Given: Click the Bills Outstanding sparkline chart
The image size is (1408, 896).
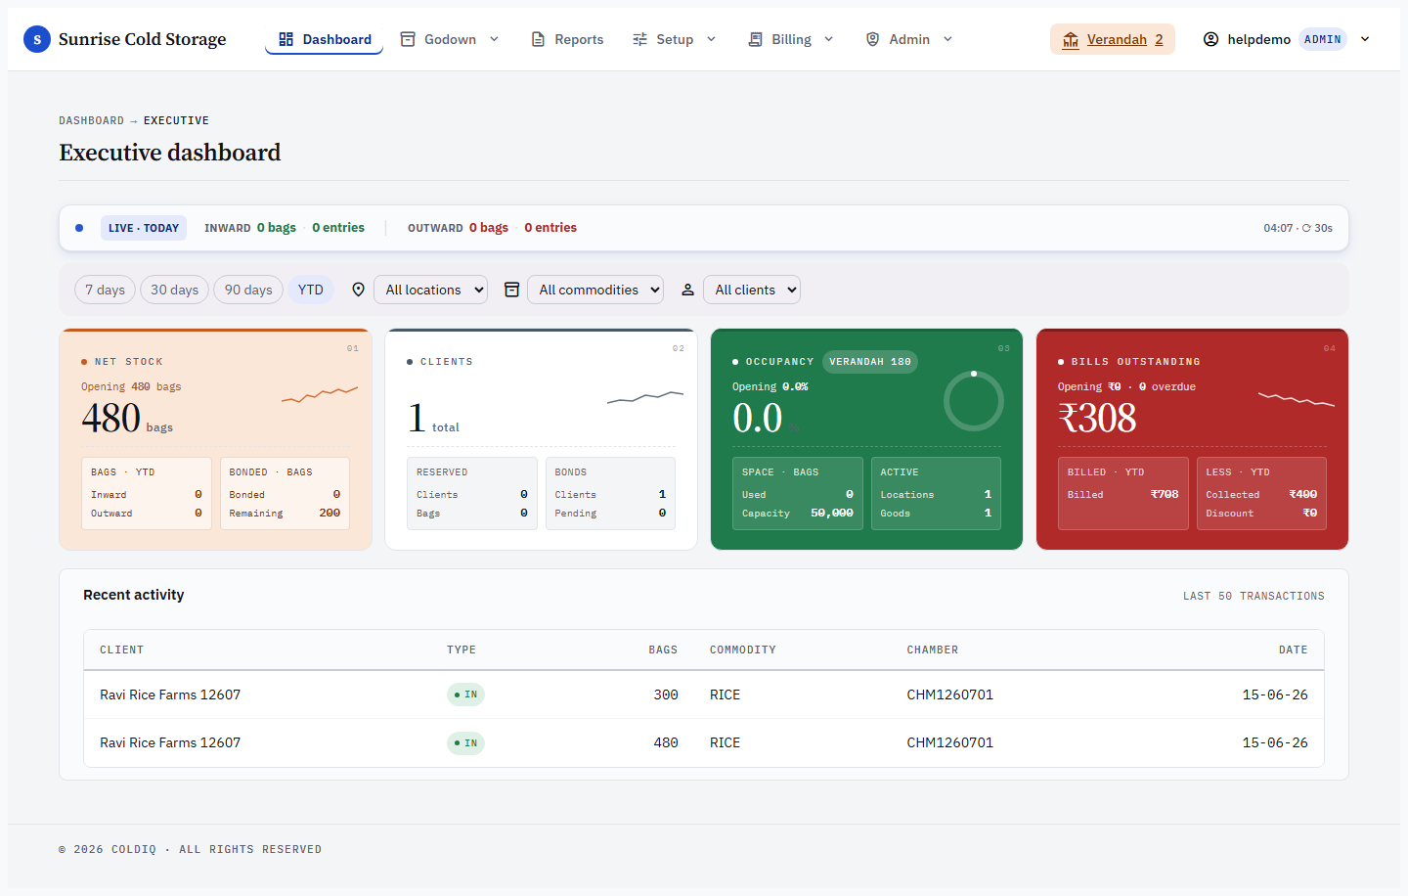Looking at the screenshot, I should point(1297,399).
